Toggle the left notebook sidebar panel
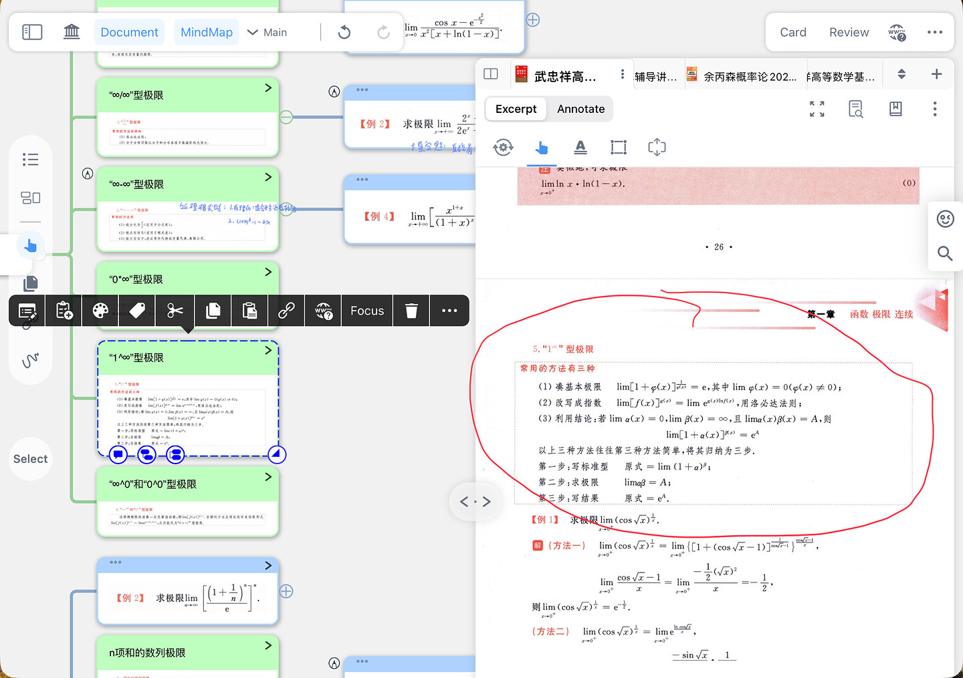Image resolution: width=963 pixels, height=678 pixels. [x=32, y=32]
